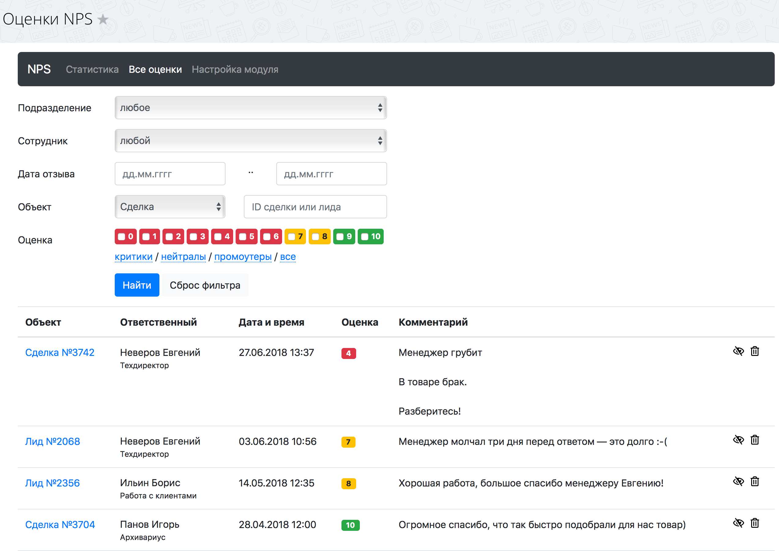Remove the Сделка №3704 review via trash icon
779x551 pixels.
[x=755, y=523]
